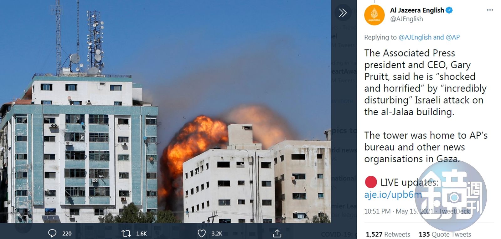
Task: Click the blue verified badge
Action: [449, 10]
